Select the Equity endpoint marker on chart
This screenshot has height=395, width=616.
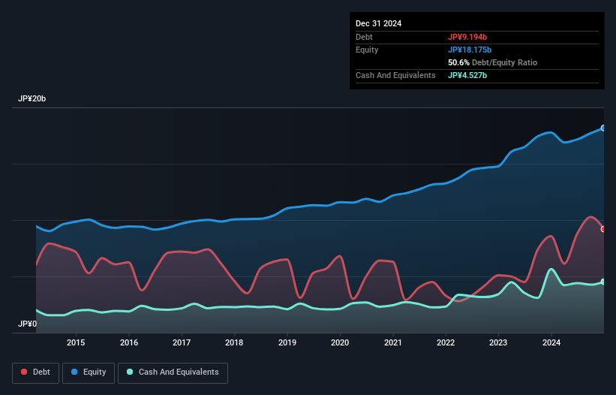603,128
